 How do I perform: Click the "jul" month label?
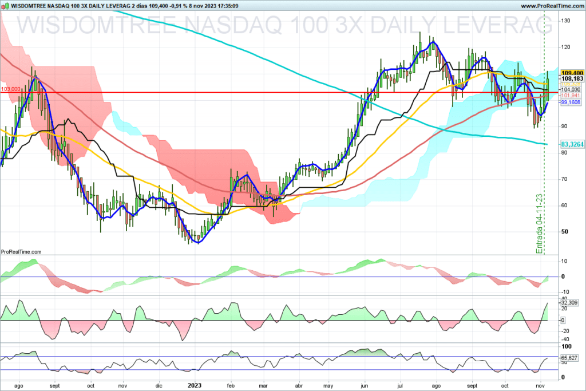(x=400, y=386)
